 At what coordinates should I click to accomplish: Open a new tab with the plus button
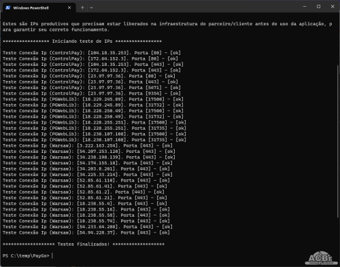pos(82,7)
